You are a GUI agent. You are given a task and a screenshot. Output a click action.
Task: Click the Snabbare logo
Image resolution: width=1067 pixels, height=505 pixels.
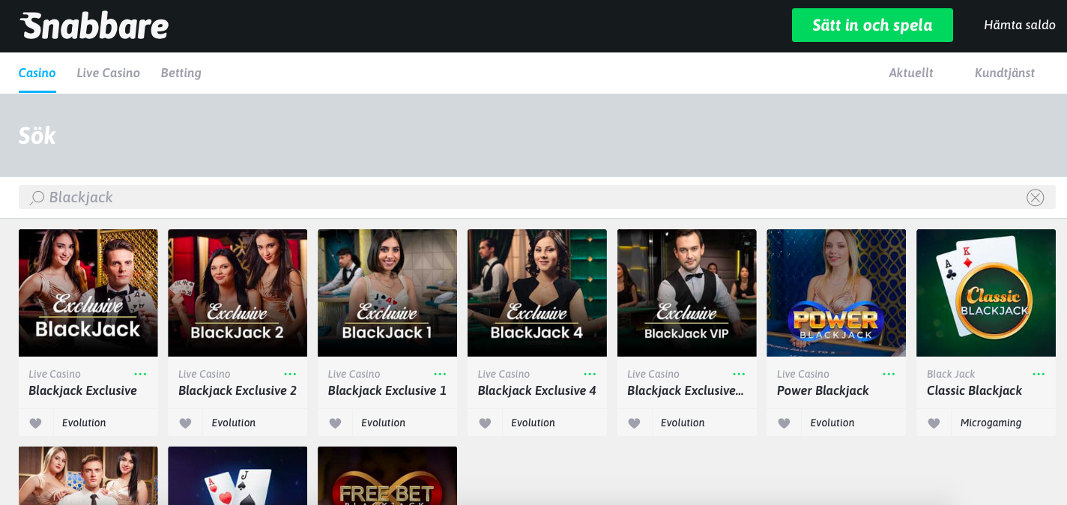[x=94, y=26]
